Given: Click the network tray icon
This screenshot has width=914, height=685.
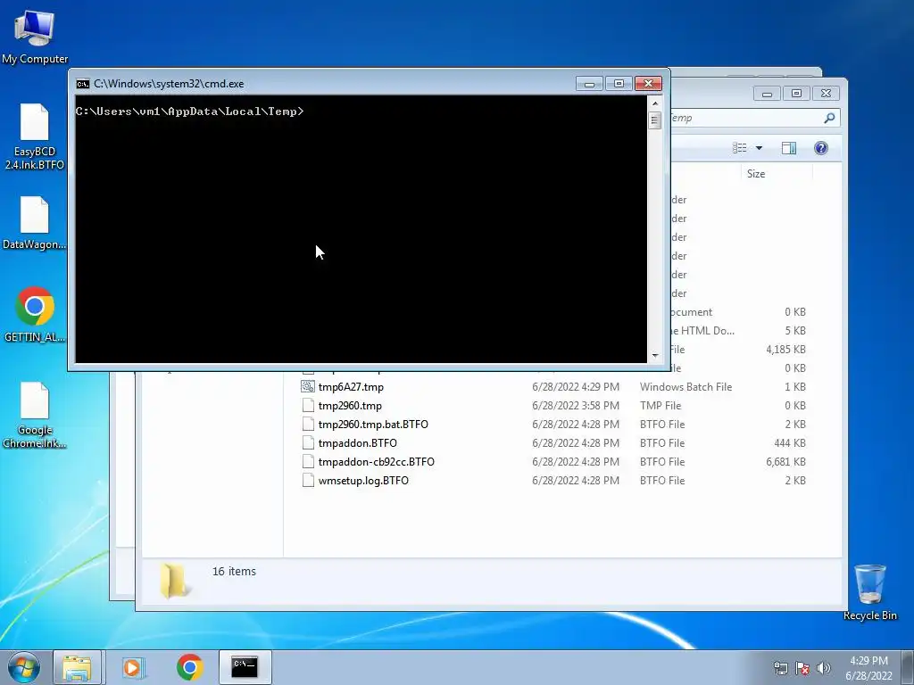Looking at the screenshot, I should pos(780,668).
